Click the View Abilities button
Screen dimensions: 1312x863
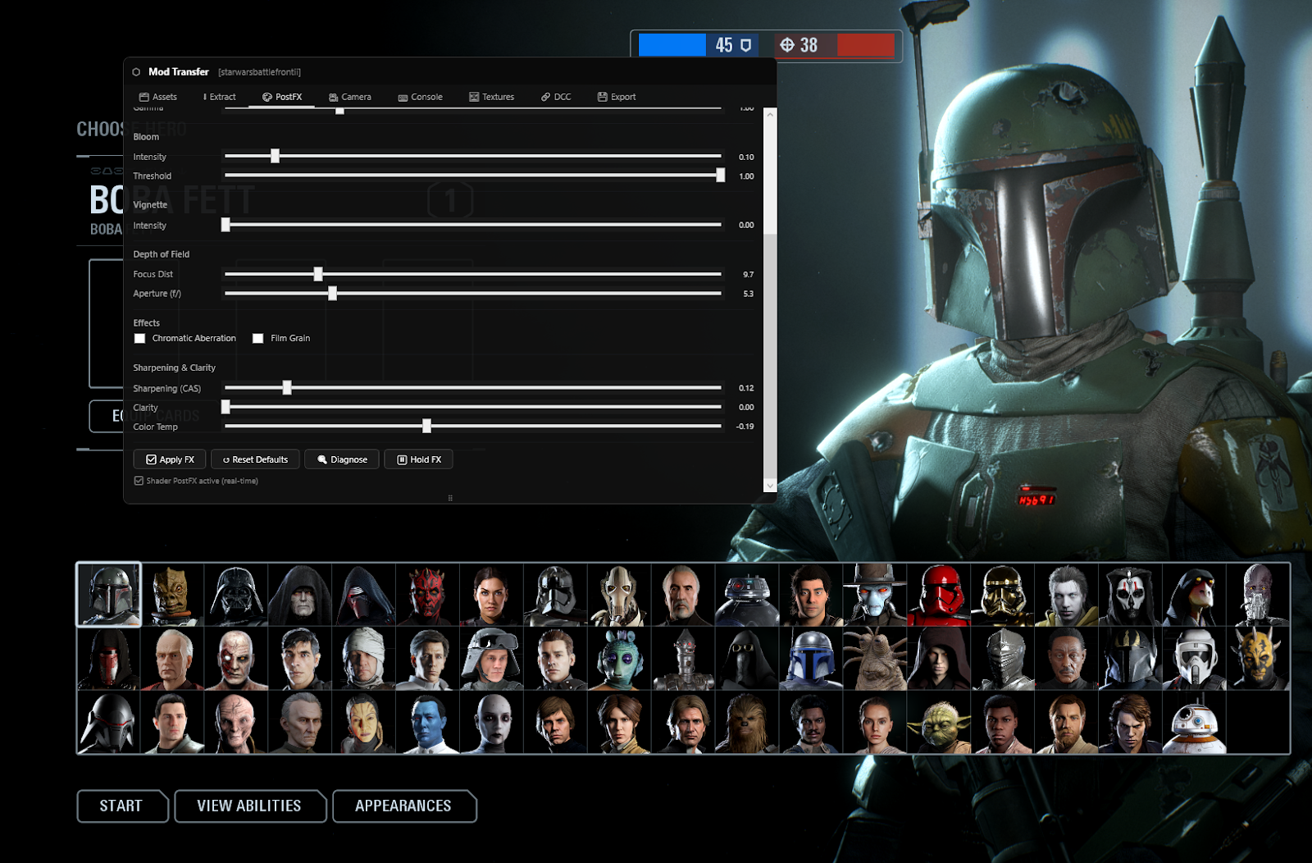tap(249, 806)
